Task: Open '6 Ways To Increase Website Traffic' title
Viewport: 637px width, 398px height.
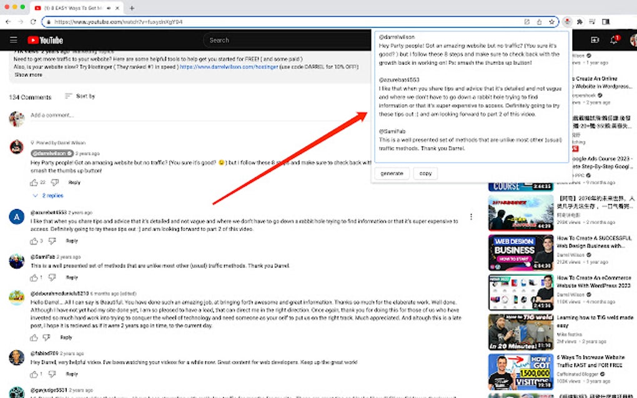Action: (591, 361)
